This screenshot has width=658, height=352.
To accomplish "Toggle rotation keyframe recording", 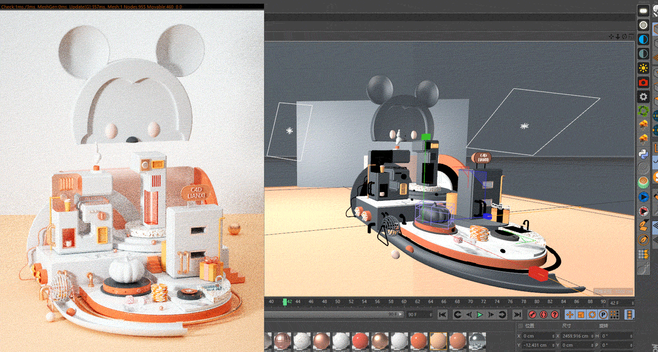I will tap(592, 314).
